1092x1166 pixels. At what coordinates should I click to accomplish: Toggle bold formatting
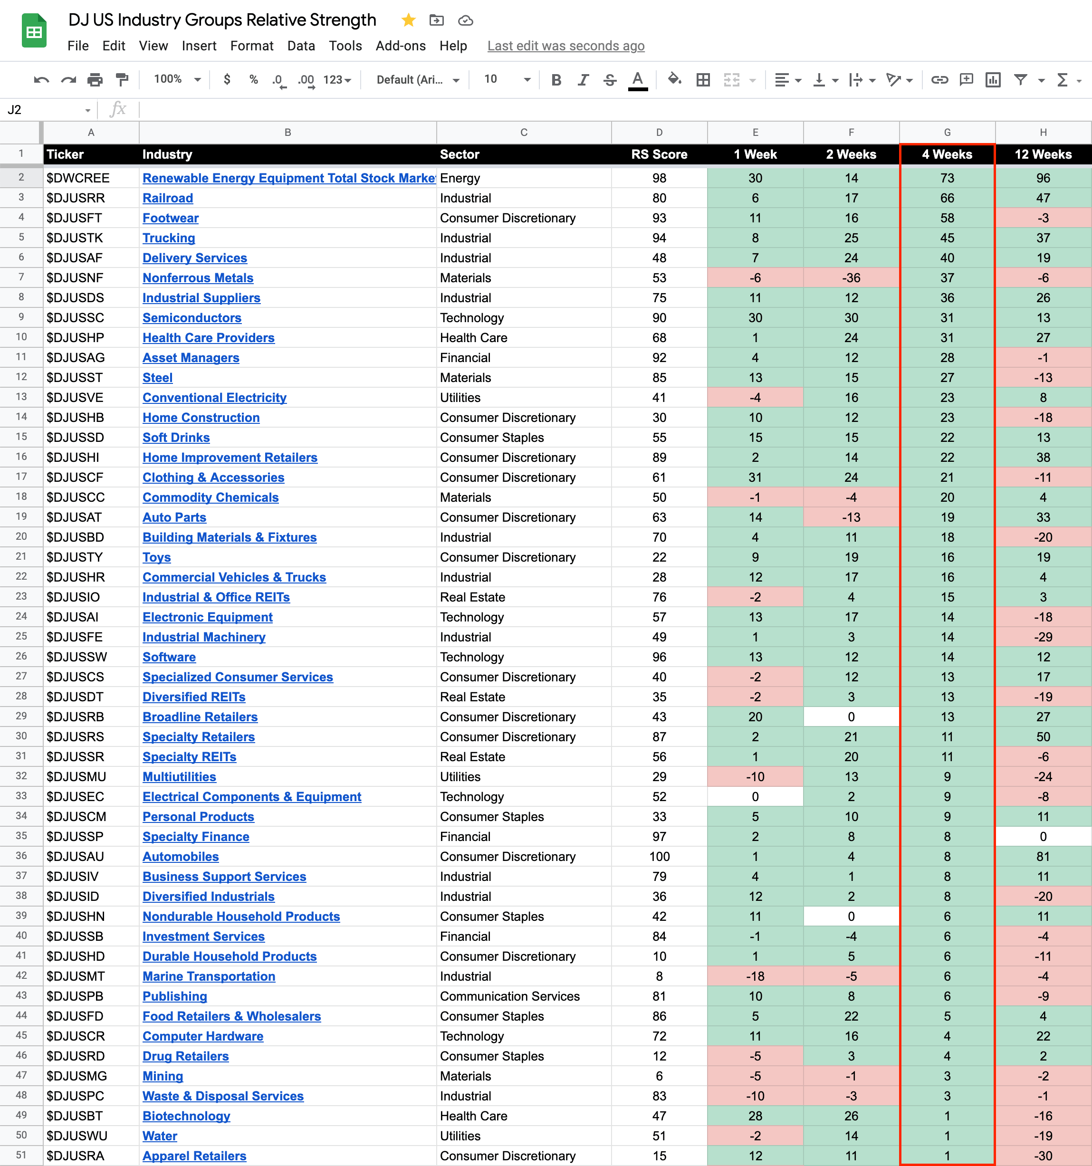[x=556, y=80]
